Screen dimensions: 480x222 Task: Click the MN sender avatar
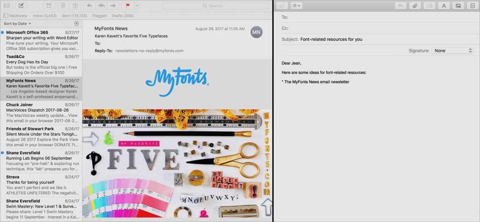pyautogui.click(x=256, y=32)
